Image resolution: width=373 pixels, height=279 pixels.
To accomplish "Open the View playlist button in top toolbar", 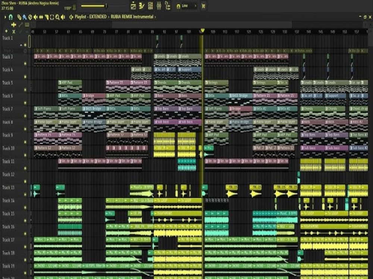I will pyautogui.click(x=134, y=6).
